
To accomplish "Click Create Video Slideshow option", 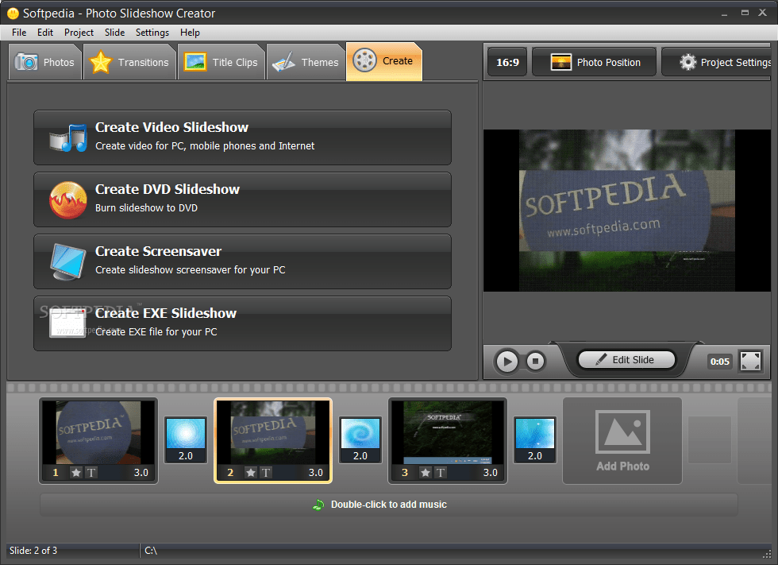I will click(x=243, y=137).
